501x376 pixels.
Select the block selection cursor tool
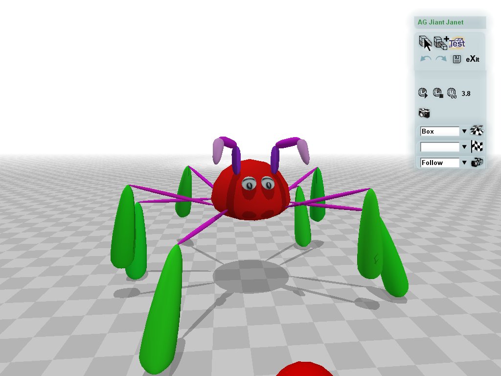(425, 43)
